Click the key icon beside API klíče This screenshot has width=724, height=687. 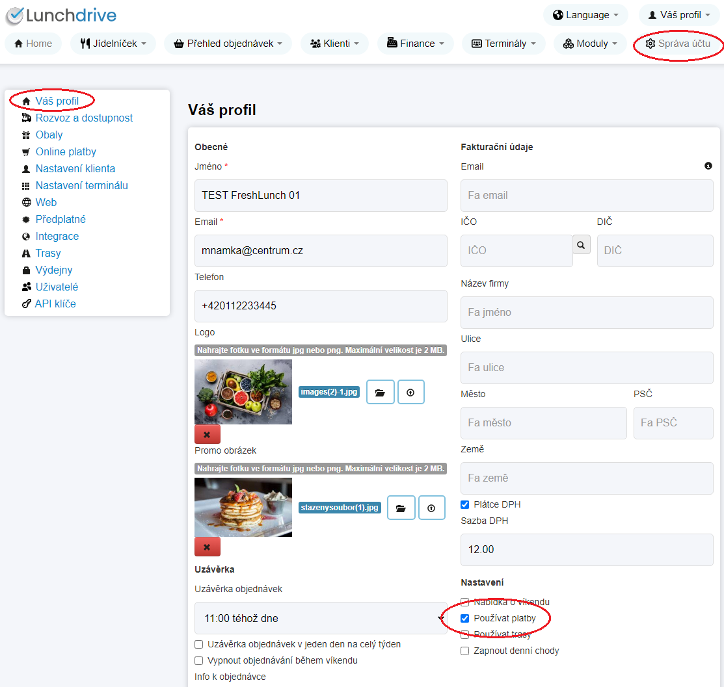coord(26,304)
